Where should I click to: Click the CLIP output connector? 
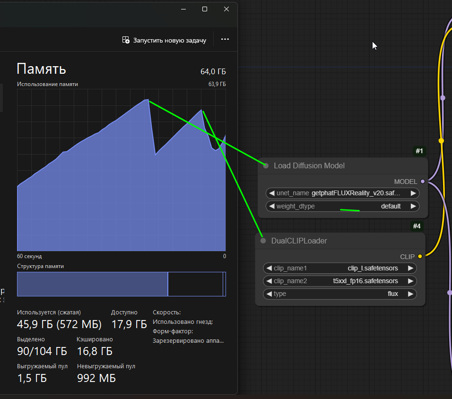(x=420, y=257)
